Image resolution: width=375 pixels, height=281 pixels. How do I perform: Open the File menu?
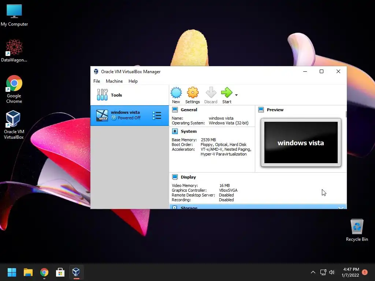[97, 81]
